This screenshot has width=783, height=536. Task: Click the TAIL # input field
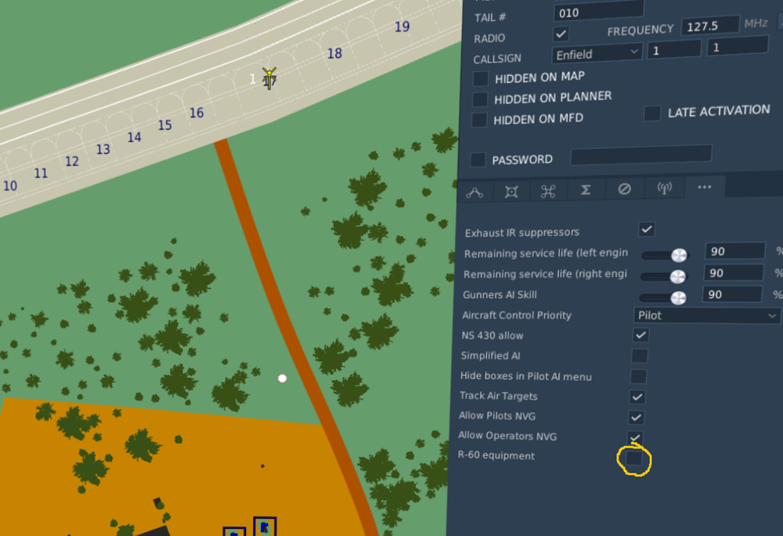click(598, 11)
